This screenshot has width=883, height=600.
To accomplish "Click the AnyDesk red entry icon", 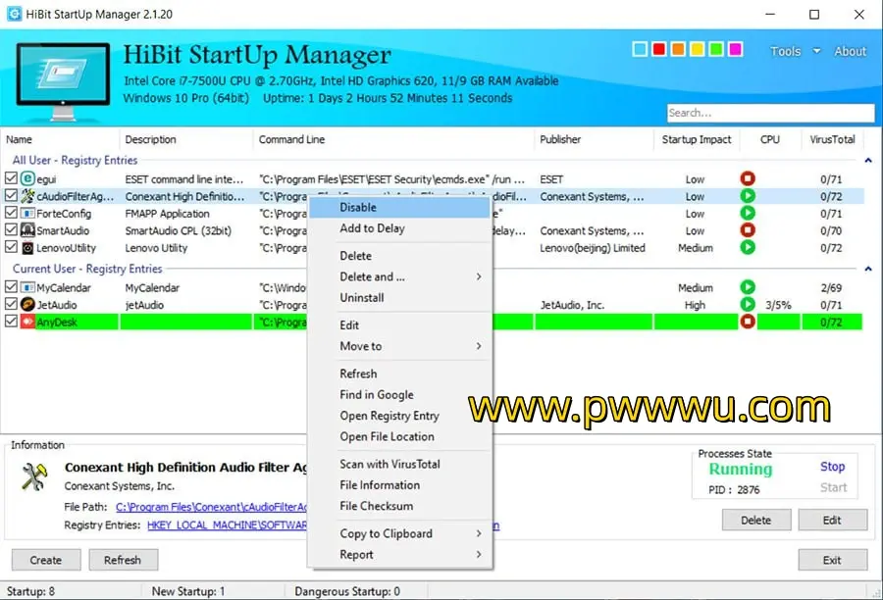I will point(27,323).
